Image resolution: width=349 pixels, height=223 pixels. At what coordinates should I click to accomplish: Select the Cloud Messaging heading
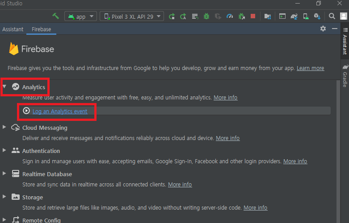tap(45, 128)
